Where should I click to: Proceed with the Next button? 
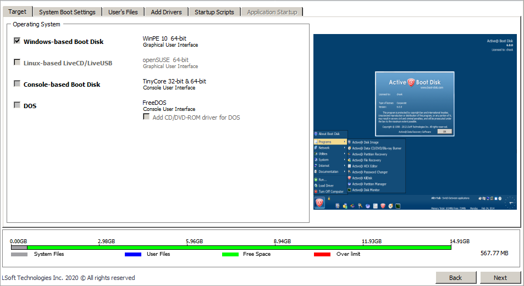[500, 278]
